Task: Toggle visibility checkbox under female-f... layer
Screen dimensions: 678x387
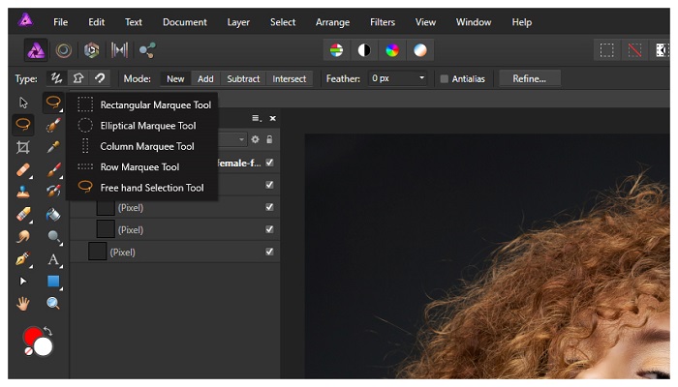Action: (269, 185)
